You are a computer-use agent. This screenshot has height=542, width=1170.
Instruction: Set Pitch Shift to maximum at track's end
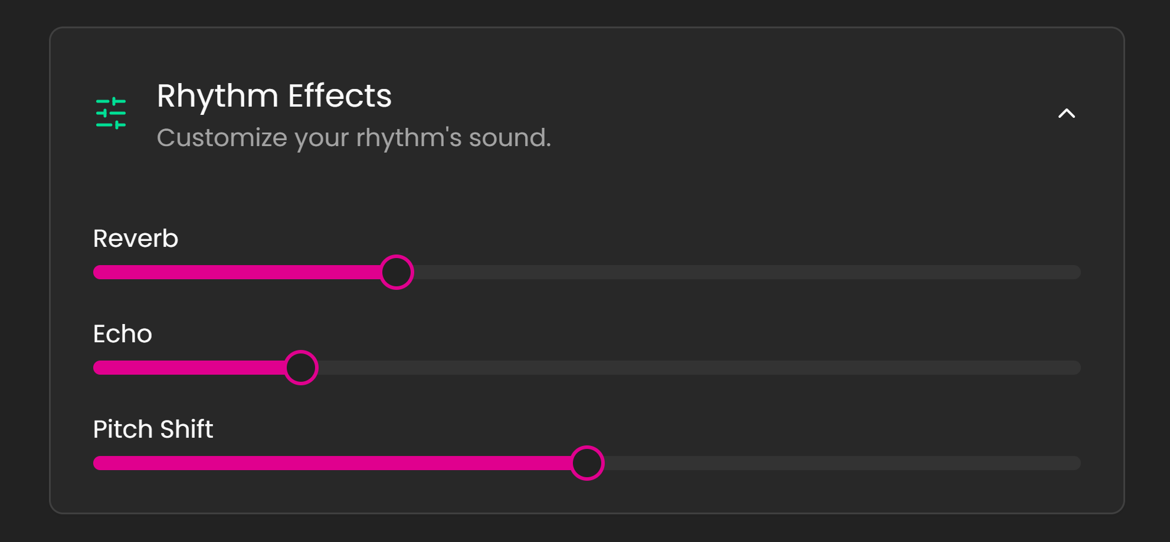pos(1077,463)
